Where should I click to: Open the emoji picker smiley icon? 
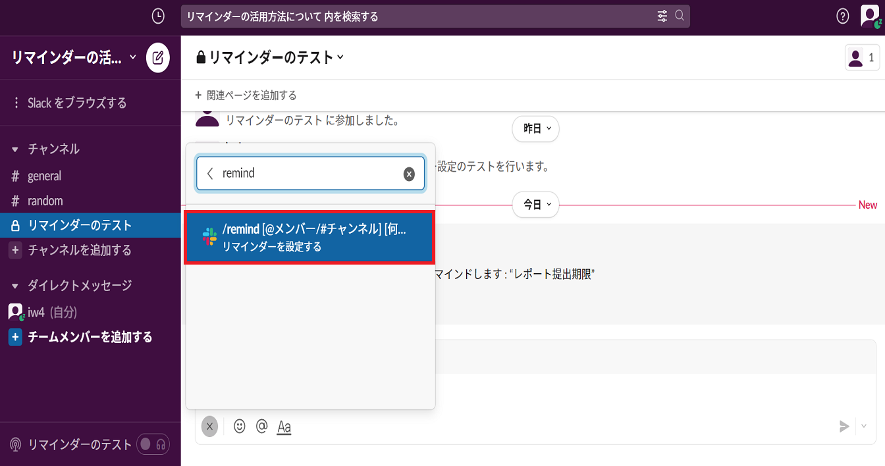[240, 427]
